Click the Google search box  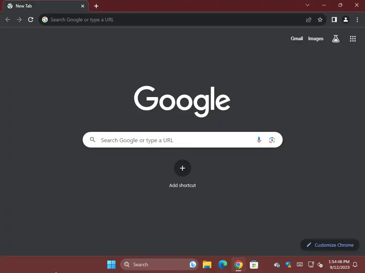point(182,140)
